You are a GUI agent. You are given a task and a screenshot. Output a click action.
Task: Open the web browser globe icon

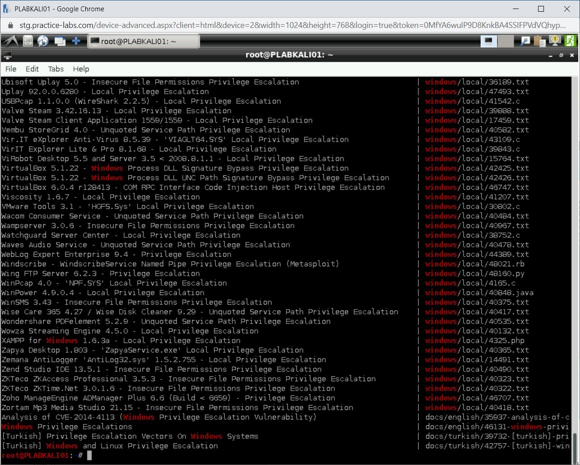43,41
